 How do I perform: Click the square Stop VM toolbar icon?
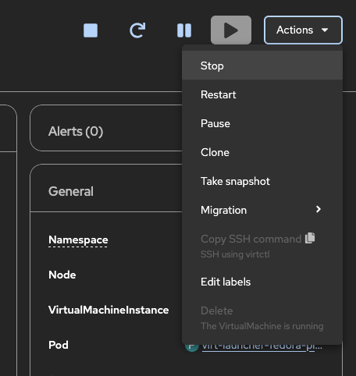[x=91, y=30]
